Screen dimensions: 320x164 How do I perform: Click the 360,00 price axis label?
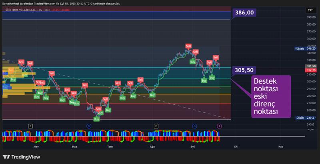click(x=311, y=39)
